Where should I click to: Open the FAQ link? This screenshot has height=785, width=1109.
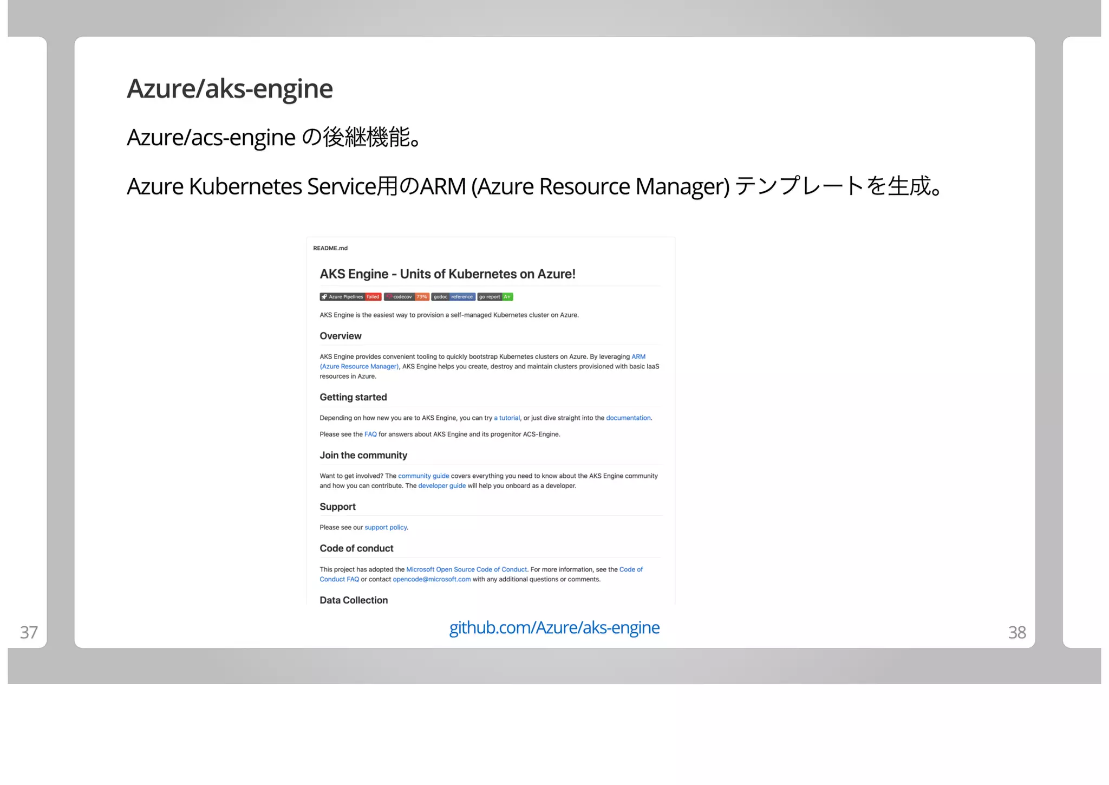coord(370,434)
